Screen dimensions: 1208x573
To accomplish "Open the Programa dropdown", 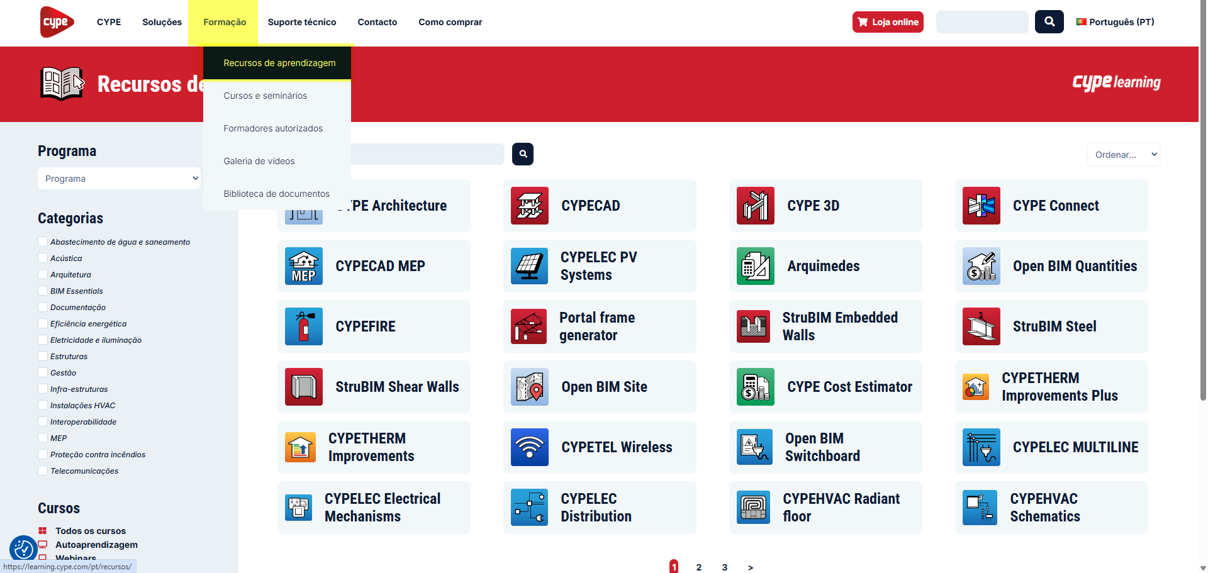I will 119,179.
